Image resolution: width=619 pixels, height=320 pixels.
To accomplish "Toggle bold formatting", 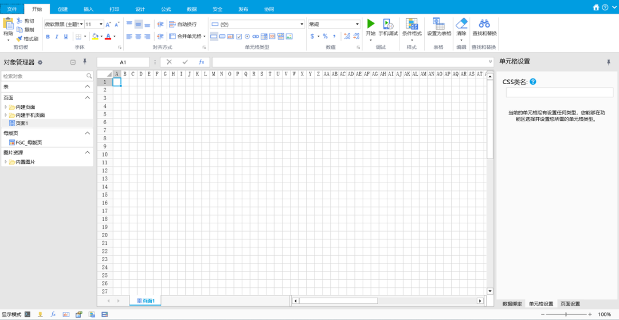I will 48,37.
